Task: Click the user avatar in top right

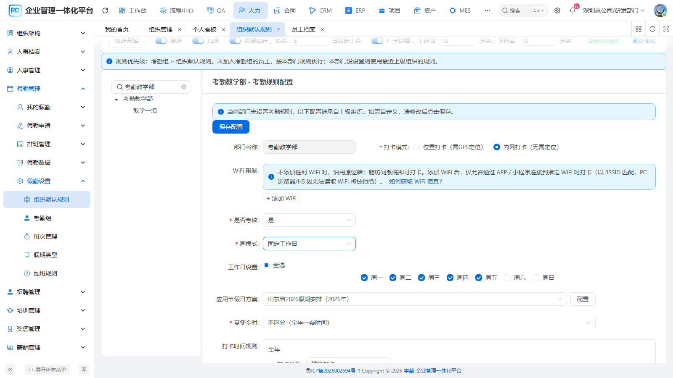Action: point(660,10)
